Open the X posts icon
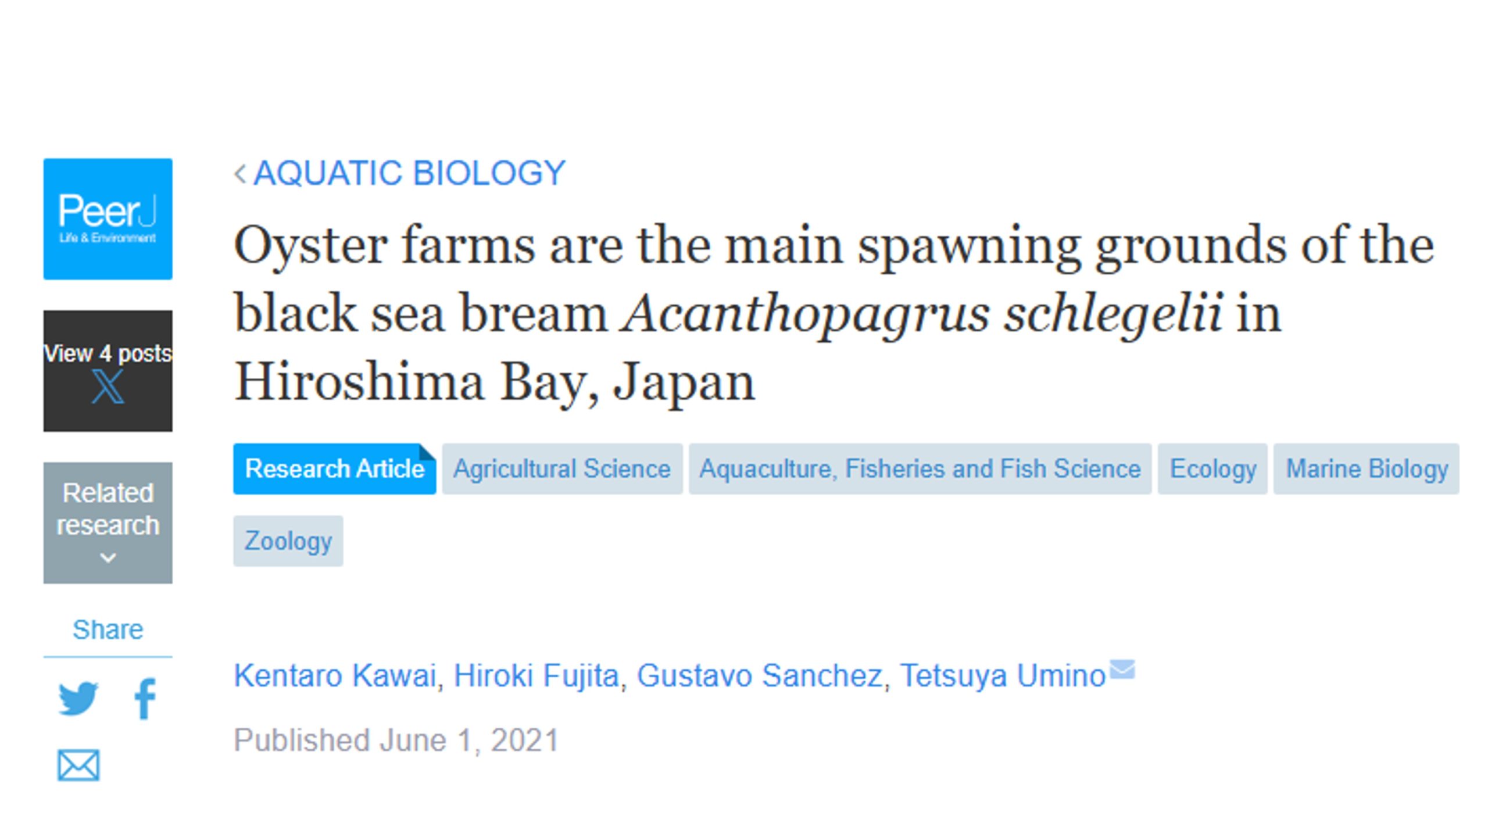 coord(108,387)
